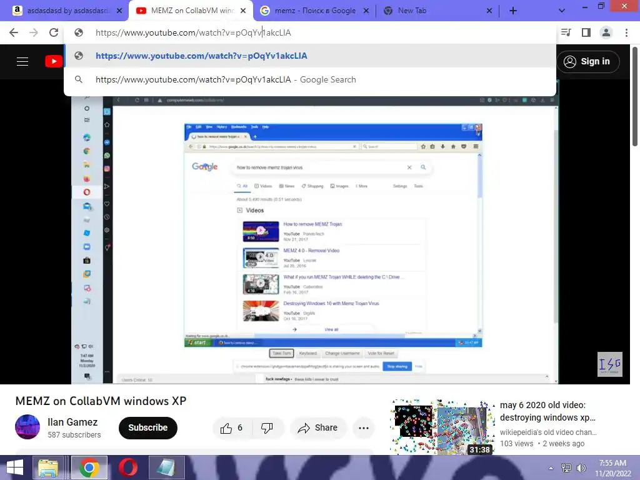Switch to the memz Google search tab

314,11
